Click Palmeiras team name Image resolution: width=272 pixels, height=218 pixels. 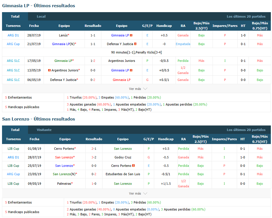(x=64, y=184)
